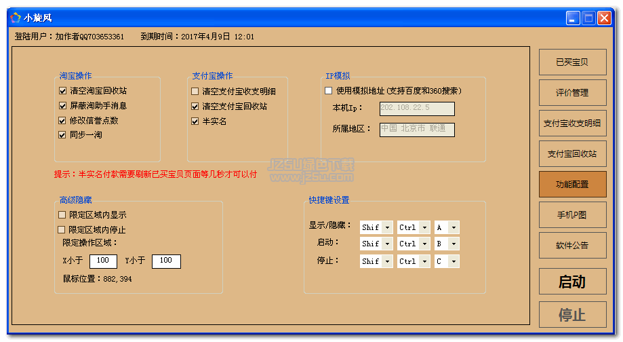Click the 小旋风 app icon in title bar
The width and height of the screenshot is (623, 342).
click(15, 18)
